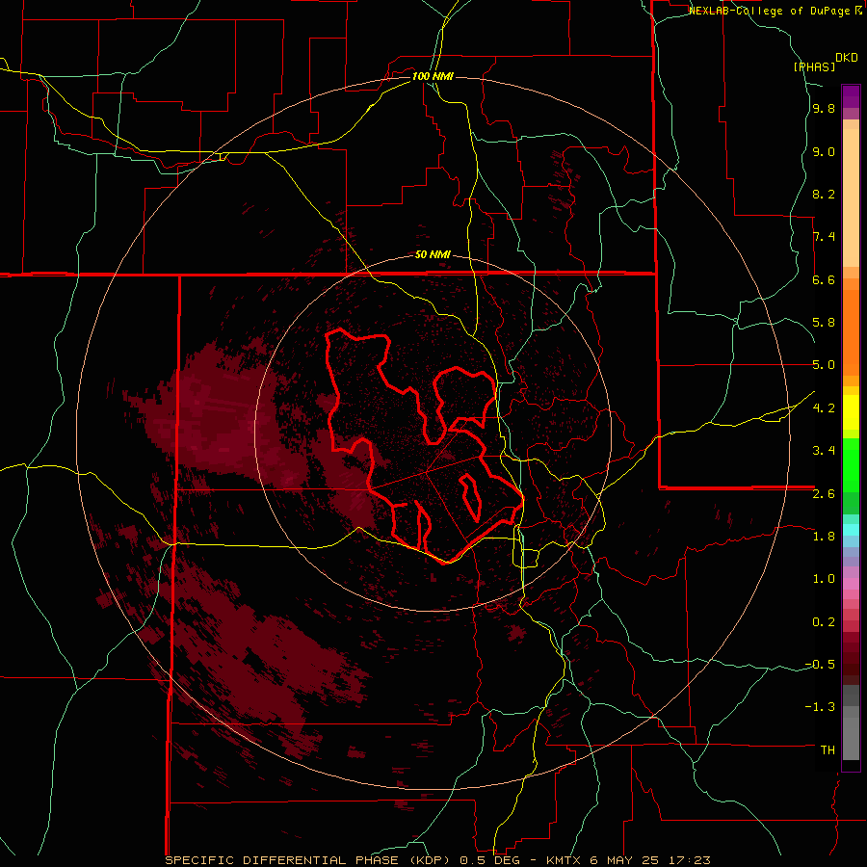
Task: Click the 1.0 legend value
Action: (x=824, y=579)
